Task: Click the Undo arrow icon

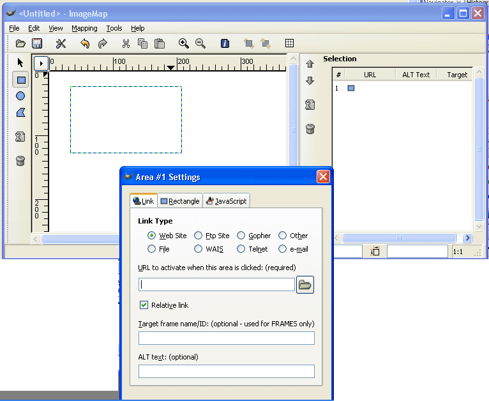Action: [x=84, y=43]
